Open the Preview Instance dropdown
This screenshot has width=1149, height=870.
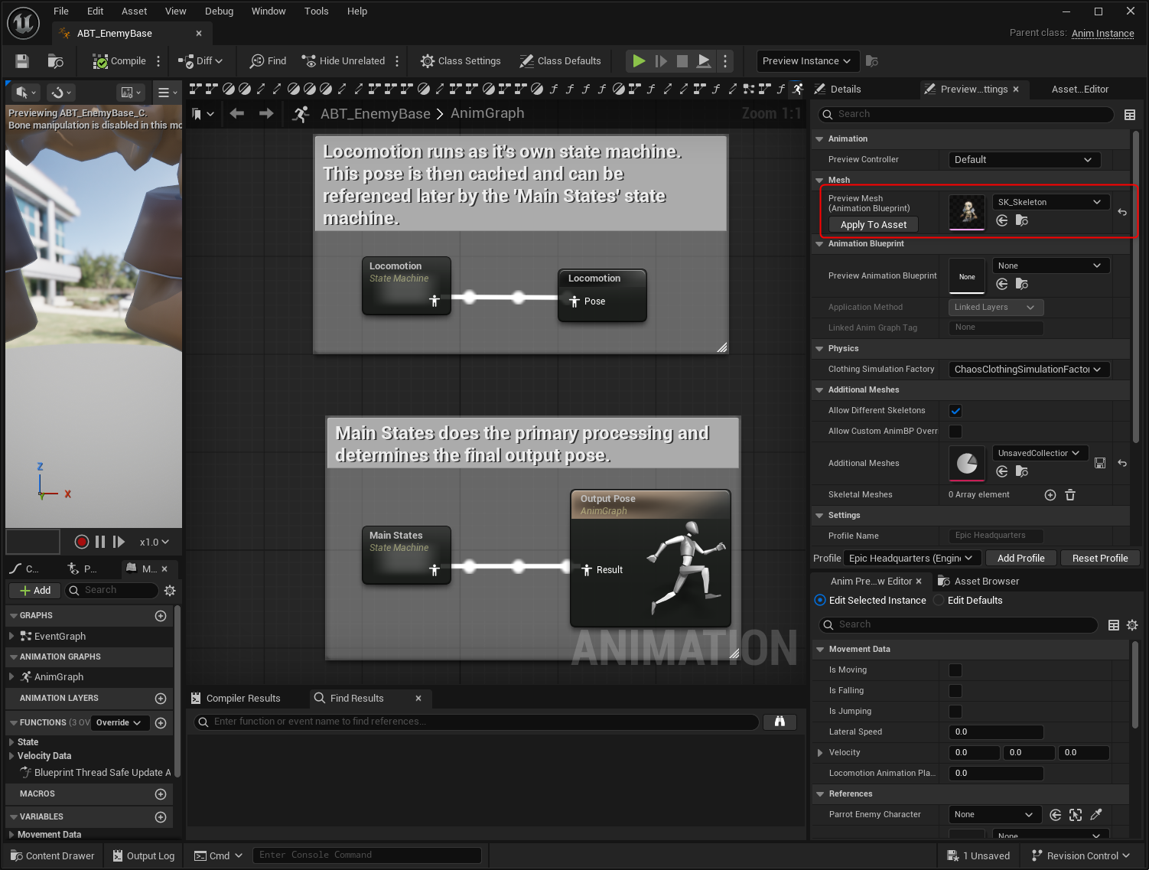pyautogui.click(x=807, y=61)
